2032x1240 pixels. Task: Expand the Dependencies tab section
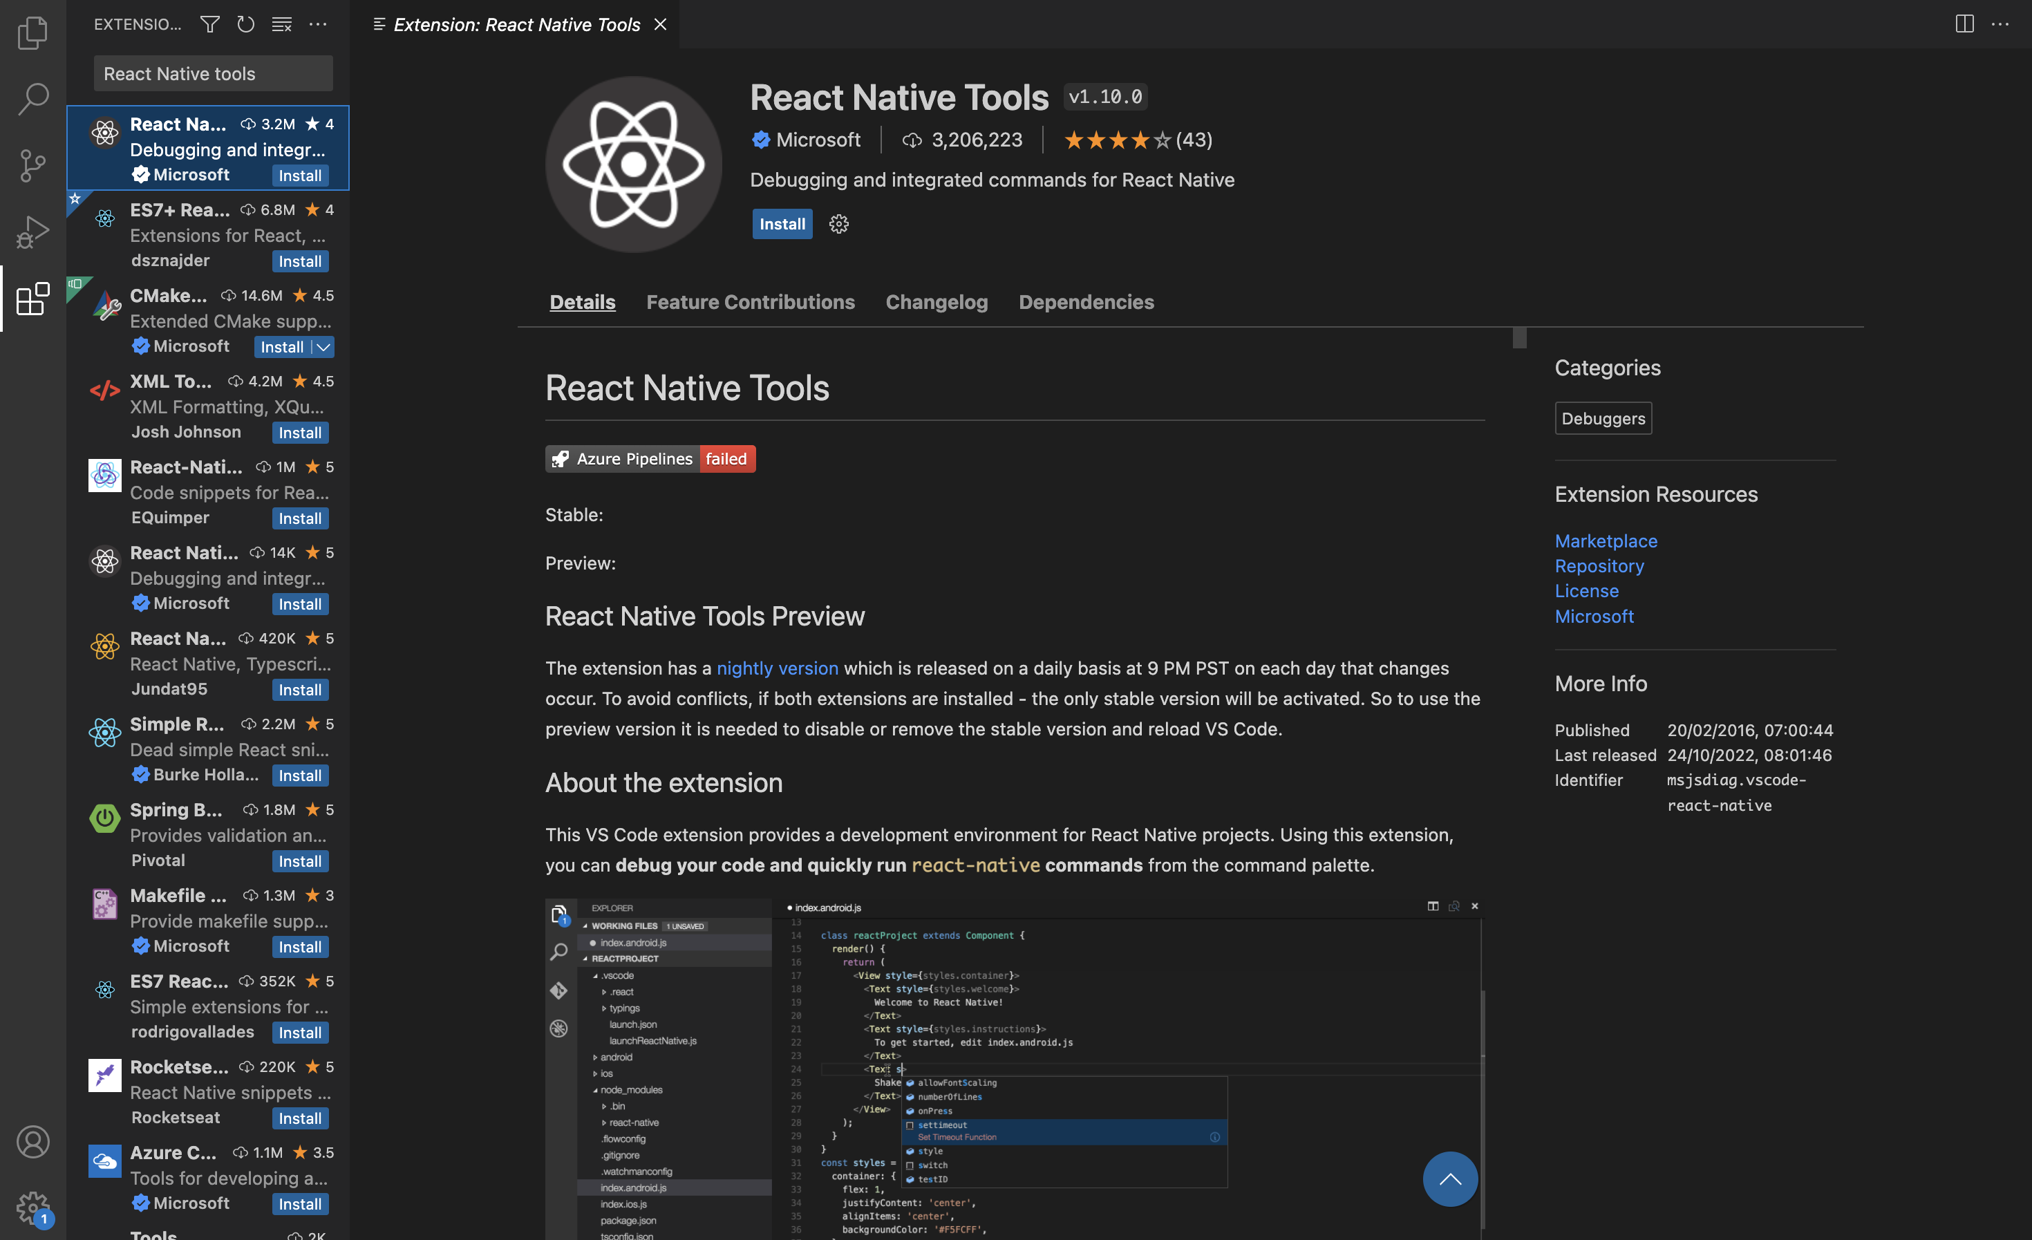[1084, 301]
